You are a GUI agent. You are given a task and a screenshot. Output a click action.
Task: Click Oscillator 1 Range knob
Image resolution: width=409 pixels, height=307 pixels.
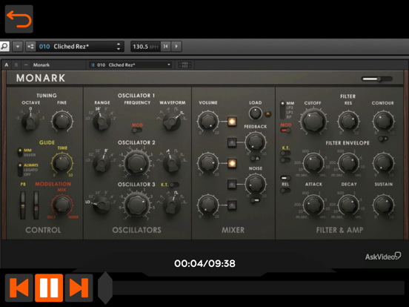coord(102,121)
